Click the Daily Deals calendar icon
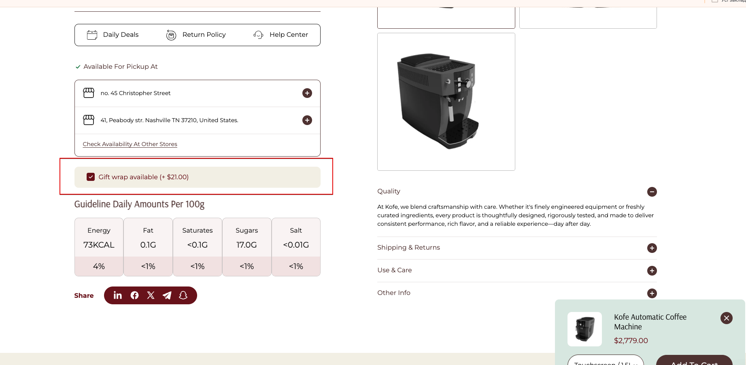Screen dimensions: 746x365 (x=92, y=35)
